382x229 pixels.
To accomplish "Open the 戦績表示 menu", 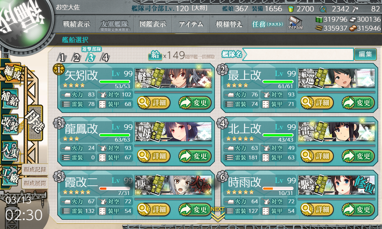I will click(x=76, y=24).
